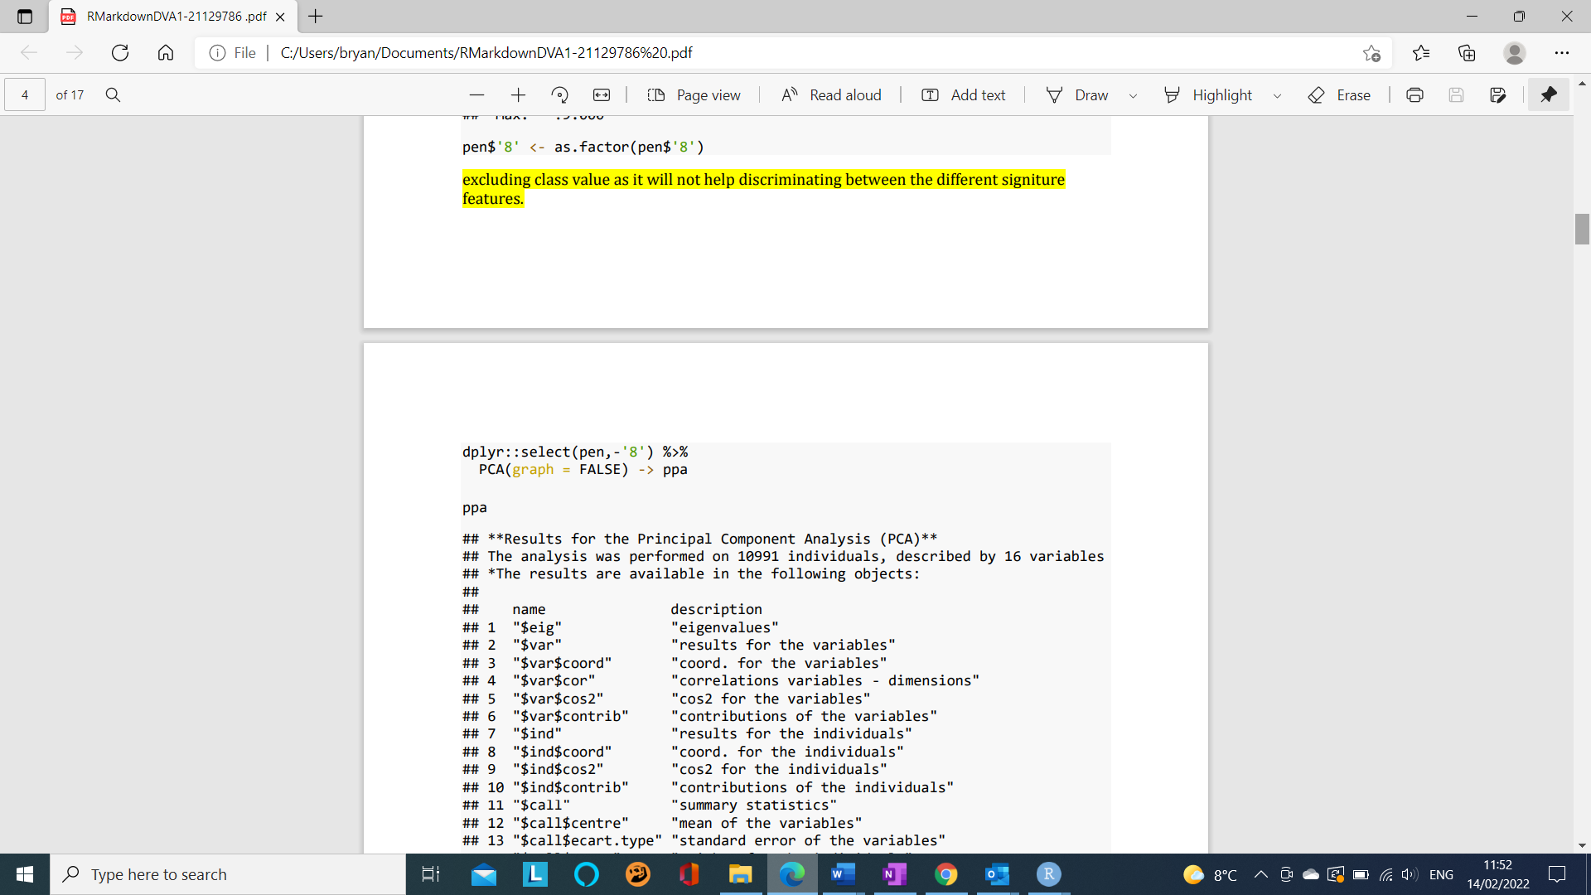Activate the Add text tool

point(963,94)
